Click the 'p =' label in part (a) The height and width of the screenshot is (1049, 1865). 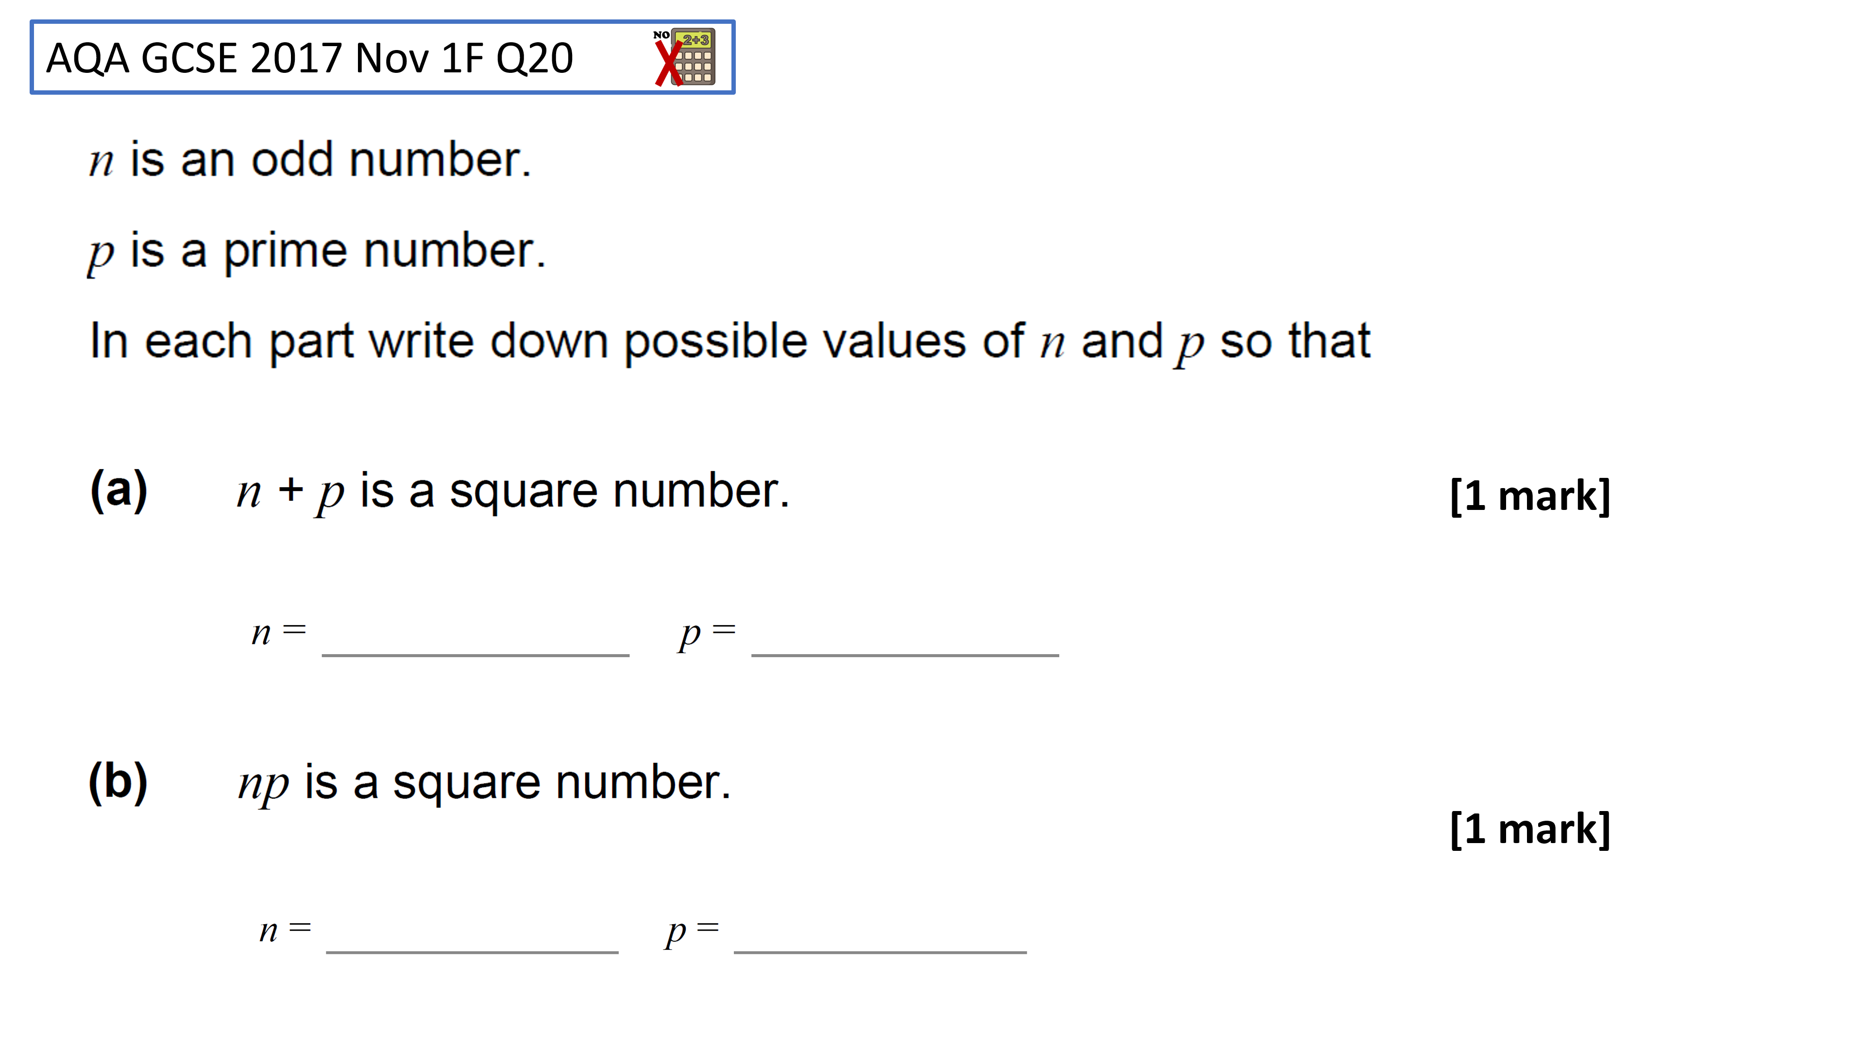[x=707, y=635]
